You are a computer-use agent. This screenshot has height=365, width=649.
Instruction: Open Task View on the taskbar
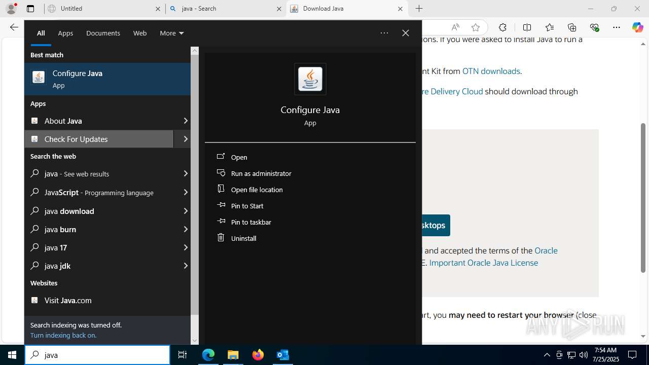(x=183, y=355)
